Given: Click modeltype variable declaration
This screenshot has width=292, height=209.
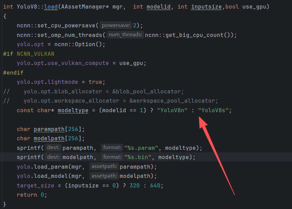Looking at the screenshot, I should 73,110.
